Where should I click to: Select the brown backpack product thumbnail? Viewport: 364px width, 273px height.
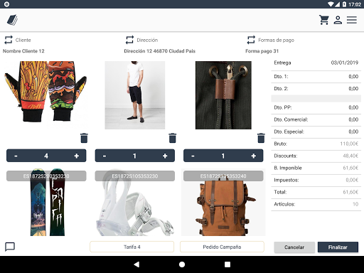pos(223,202)
